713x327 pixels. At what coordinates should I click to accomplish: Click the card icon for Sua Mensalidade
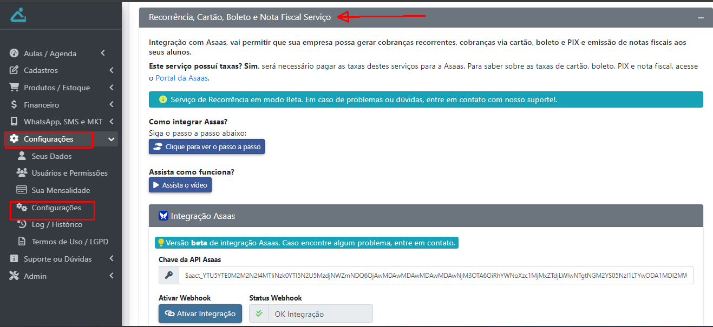22,190
